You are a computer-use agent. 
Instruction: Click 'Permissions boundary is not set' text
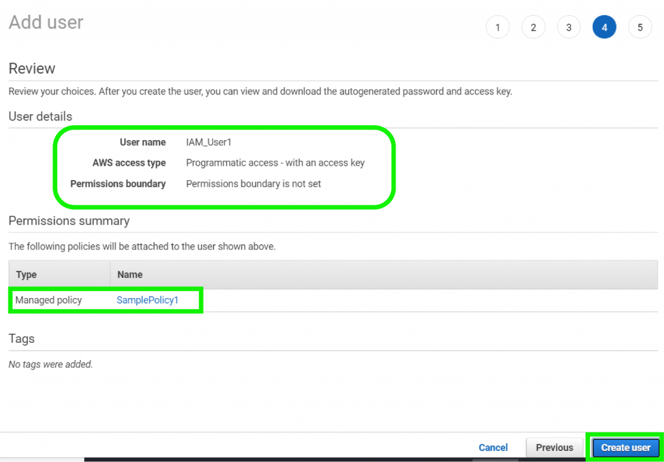254,184
